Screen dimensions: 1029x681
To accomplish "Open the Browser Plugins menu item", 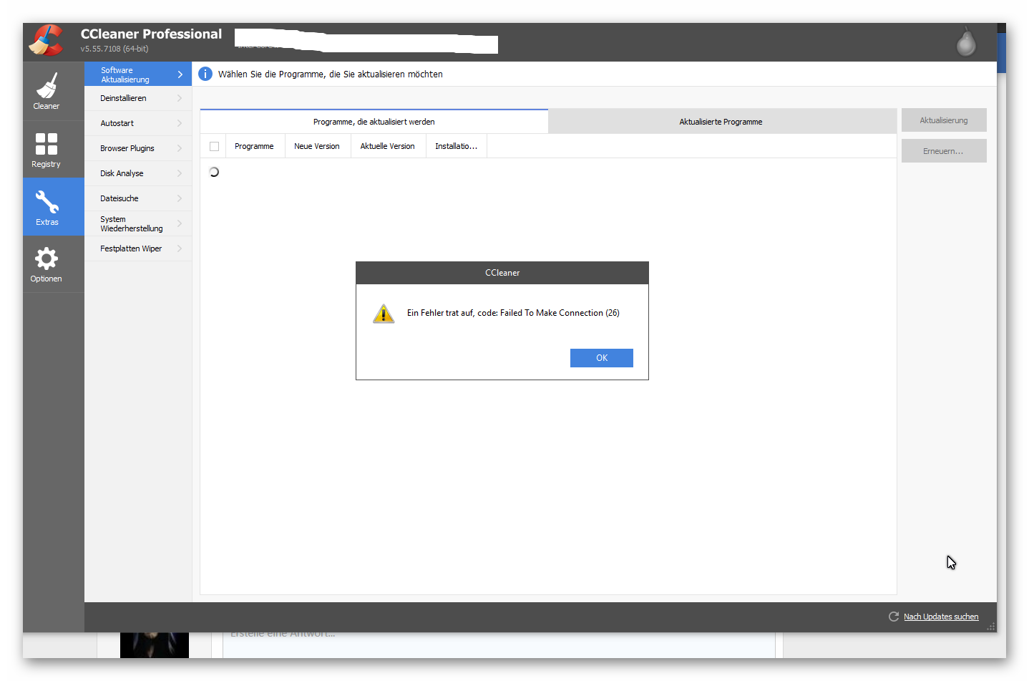I will coord(138,148).
